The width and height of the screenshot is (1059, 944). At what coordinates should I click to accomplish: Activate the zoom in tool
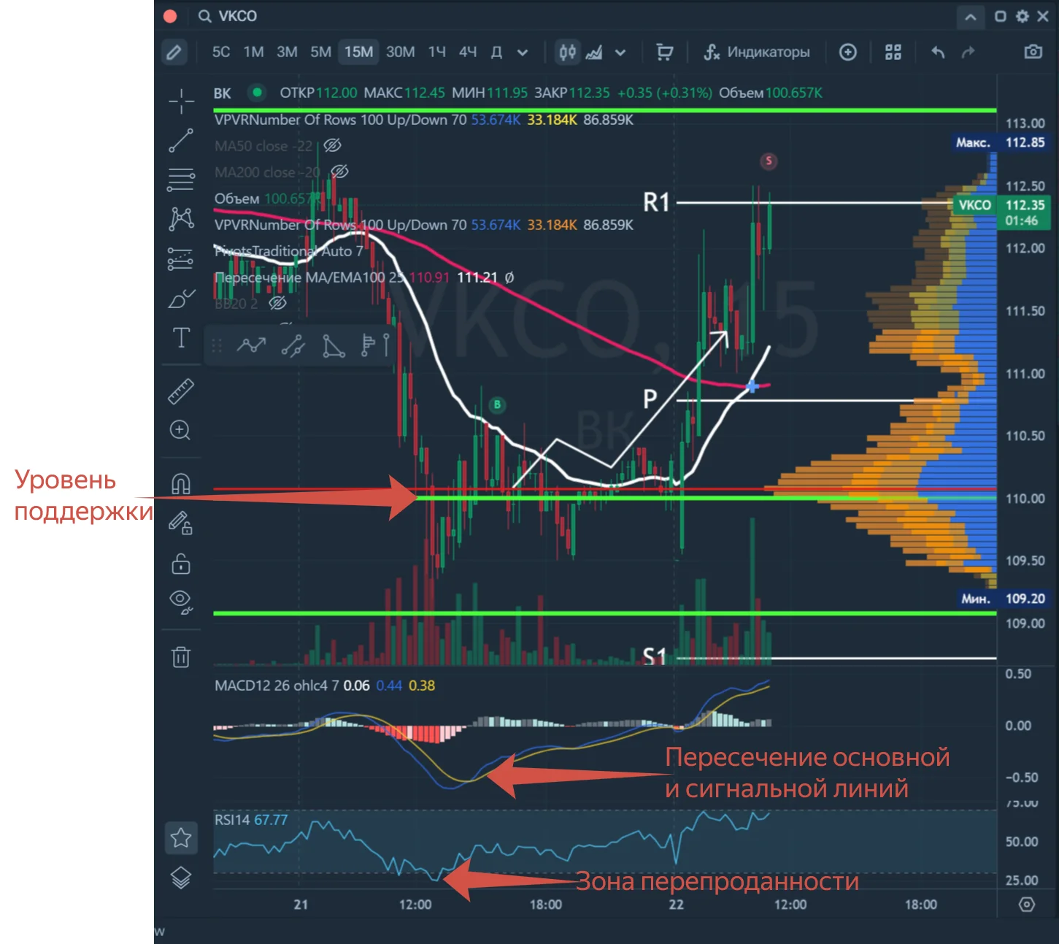[x=180, y=430]
